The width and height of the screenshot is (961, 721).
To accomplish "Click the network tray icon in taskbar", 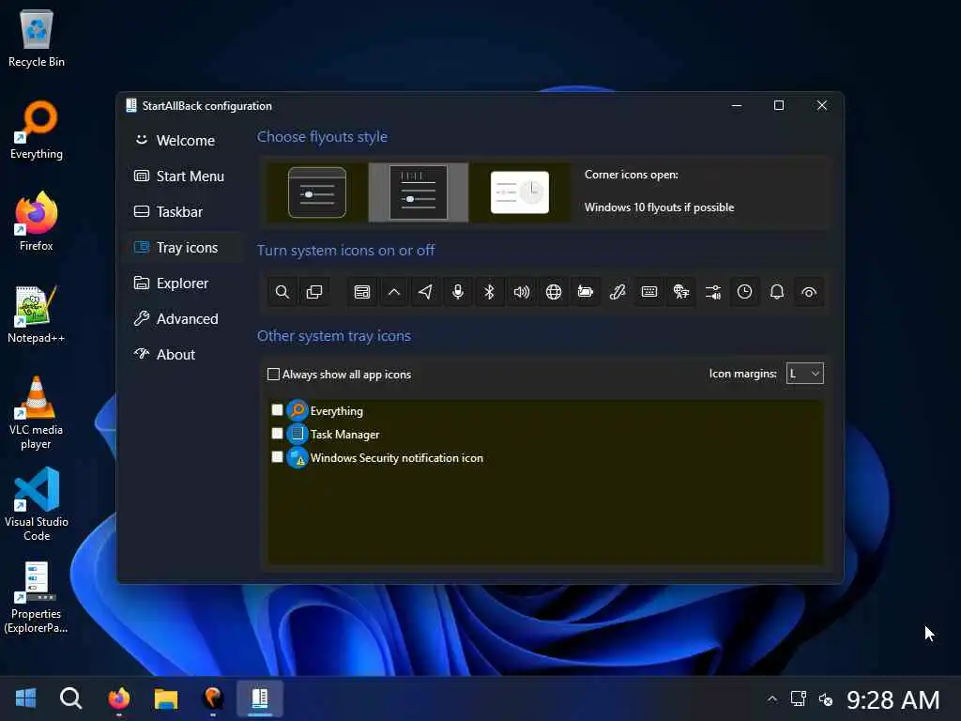I will click(x=798, y=698).
